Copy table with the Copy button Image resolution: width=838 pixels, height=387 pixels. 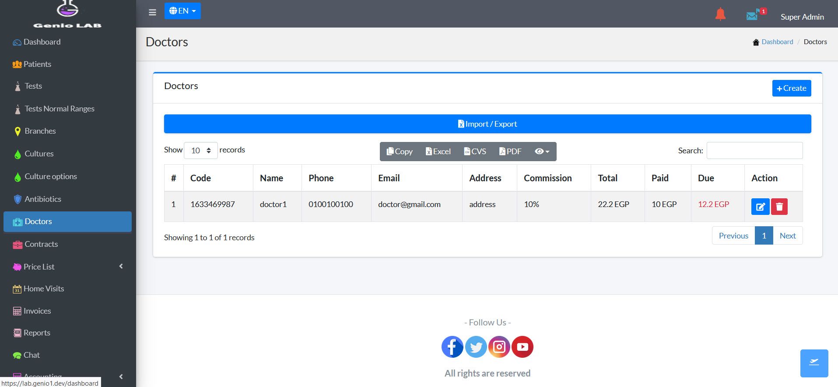click(x=399, y=152)
